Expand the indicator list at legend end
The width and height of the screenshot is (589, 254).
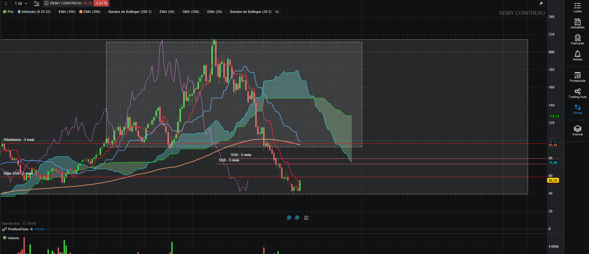coord(277,12)
